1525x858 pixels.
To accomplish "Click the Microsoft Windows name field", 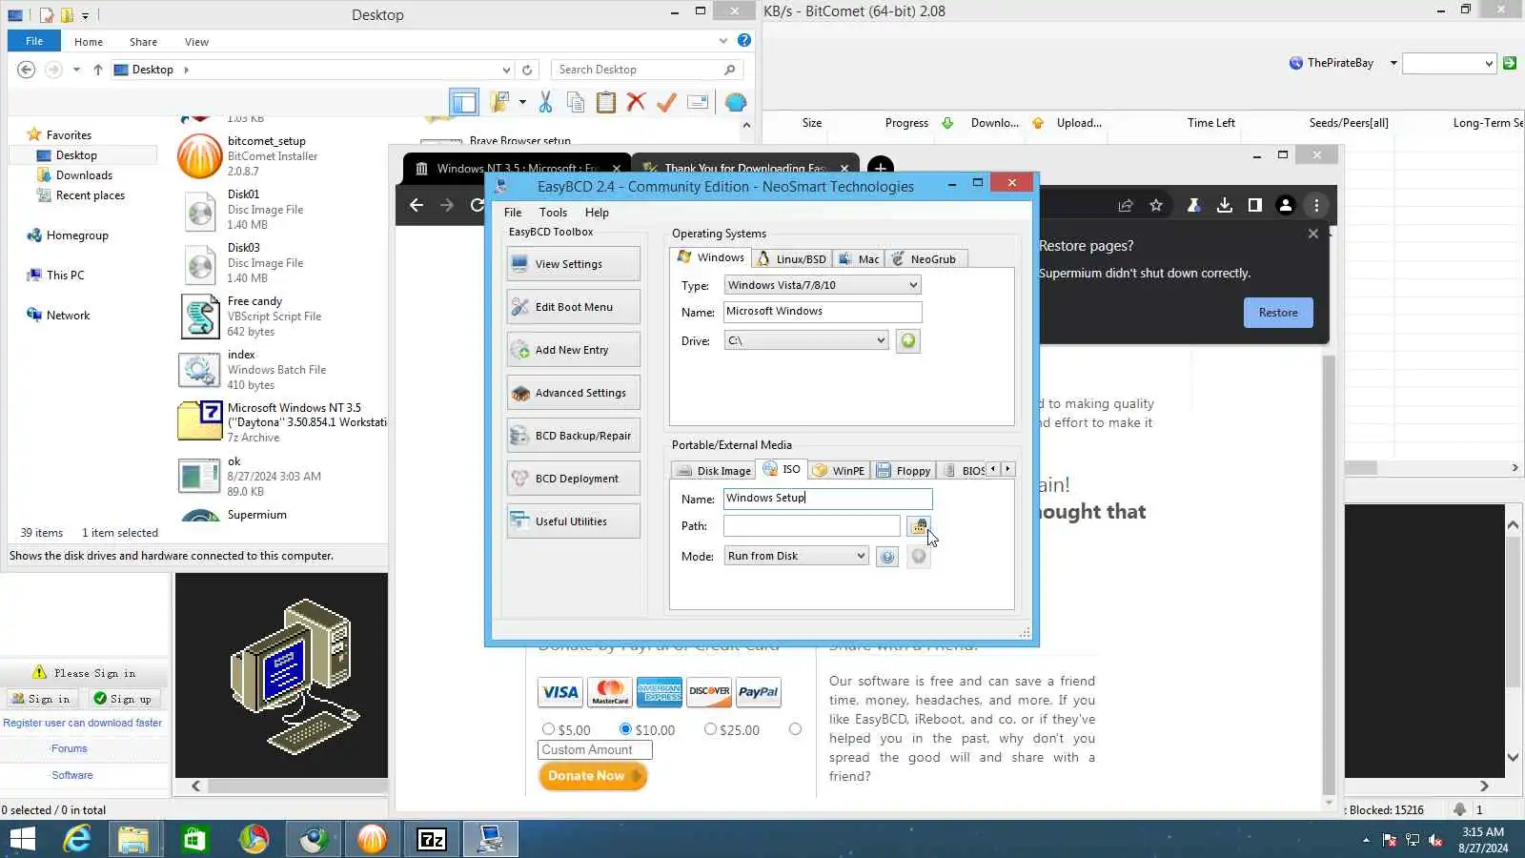I will (x=823, y=312).
